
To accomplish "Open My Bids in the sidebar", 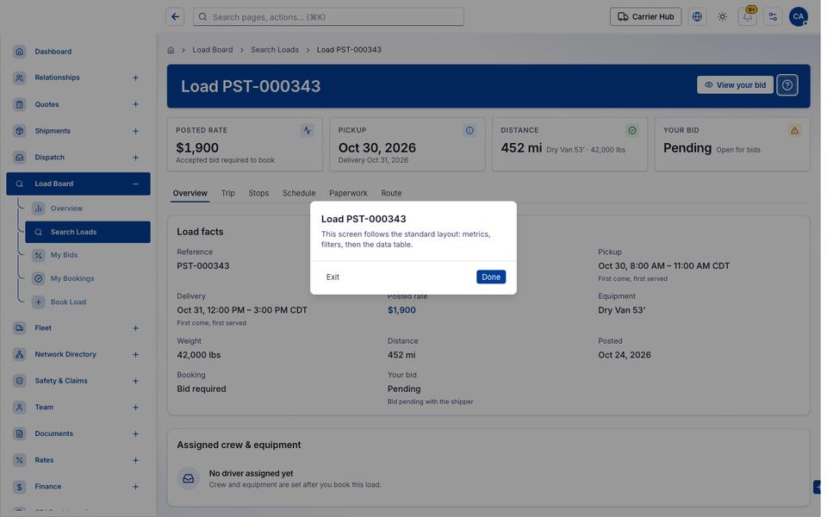I will (x=88, y=255).
